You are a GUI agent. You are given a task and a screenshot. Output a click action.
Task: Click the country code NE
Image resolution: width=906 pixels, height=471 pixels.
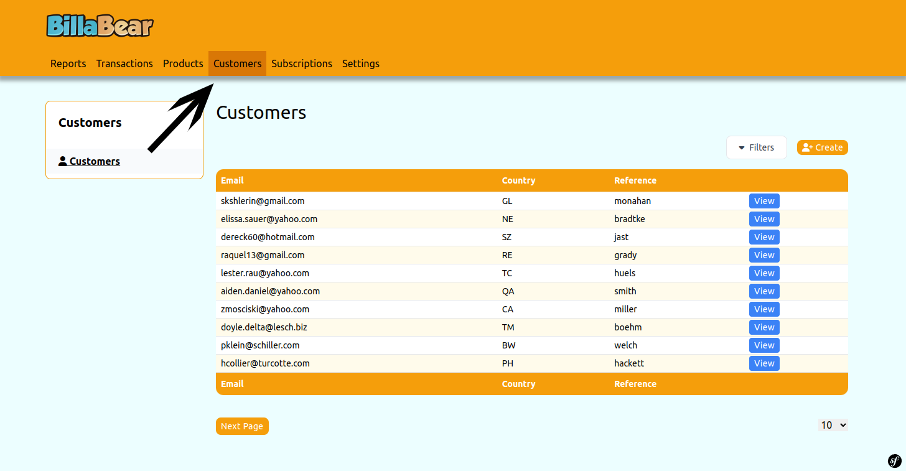coord(508,219)
